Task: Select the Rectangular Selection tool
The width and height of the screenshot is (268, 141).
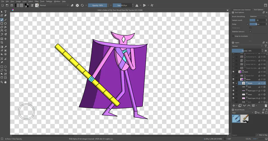Action: [x=2, y=67]
